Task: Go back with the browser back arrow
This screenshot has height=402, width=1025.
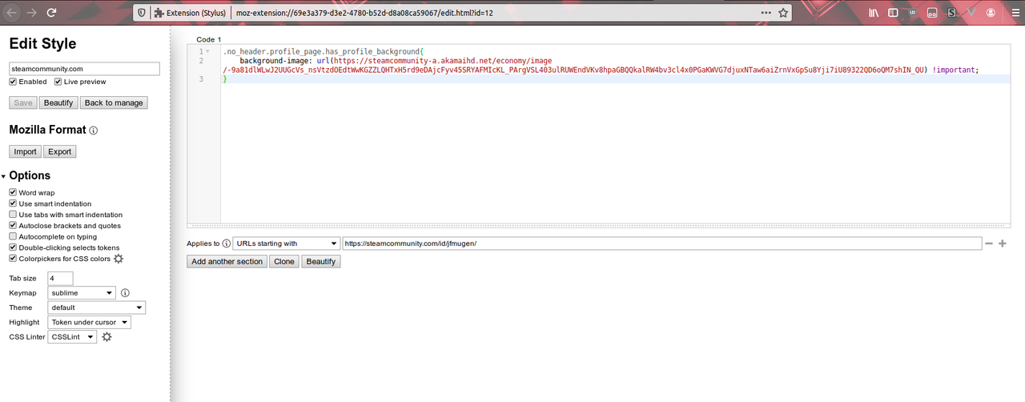Action: point(12,13)
